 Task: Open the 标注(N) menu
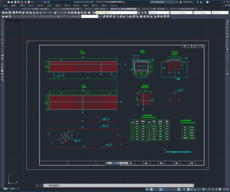67,5
